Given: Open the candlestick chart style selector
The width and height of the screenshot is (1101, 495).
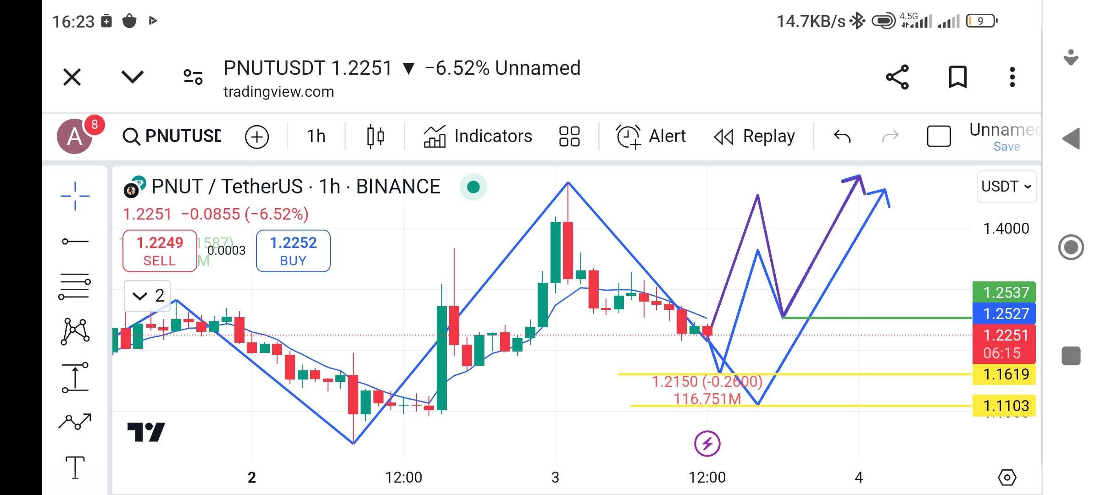Looking at the screenshot, I should [375, 136].
